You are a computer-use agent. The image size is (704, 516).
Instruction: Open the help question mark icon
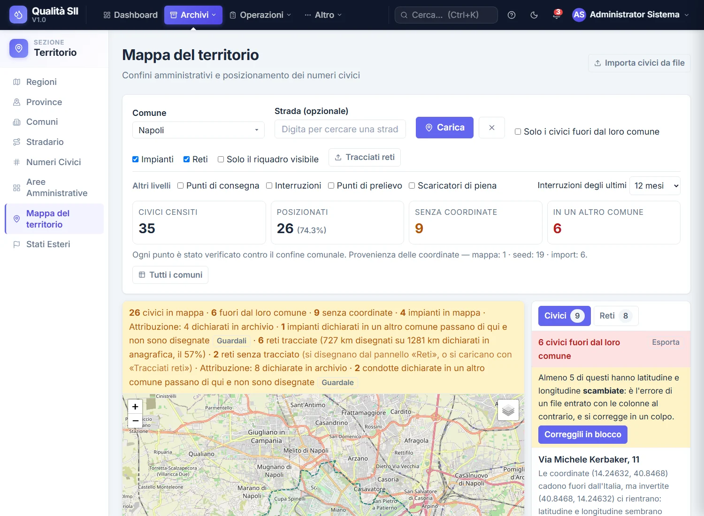[512, 15]
